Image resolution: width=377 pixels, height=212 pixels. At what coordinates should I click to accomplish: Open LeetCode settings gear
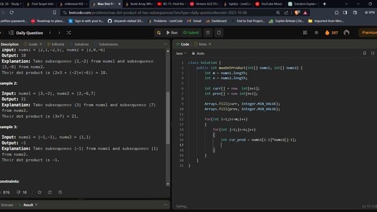click(316, 33)
